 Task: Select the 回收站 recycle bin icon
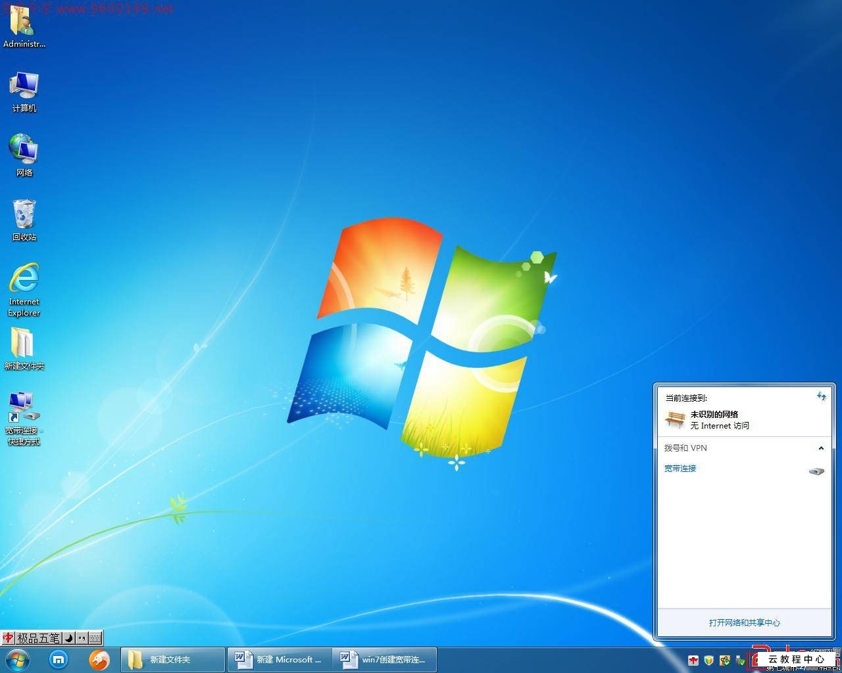[24, 220]
